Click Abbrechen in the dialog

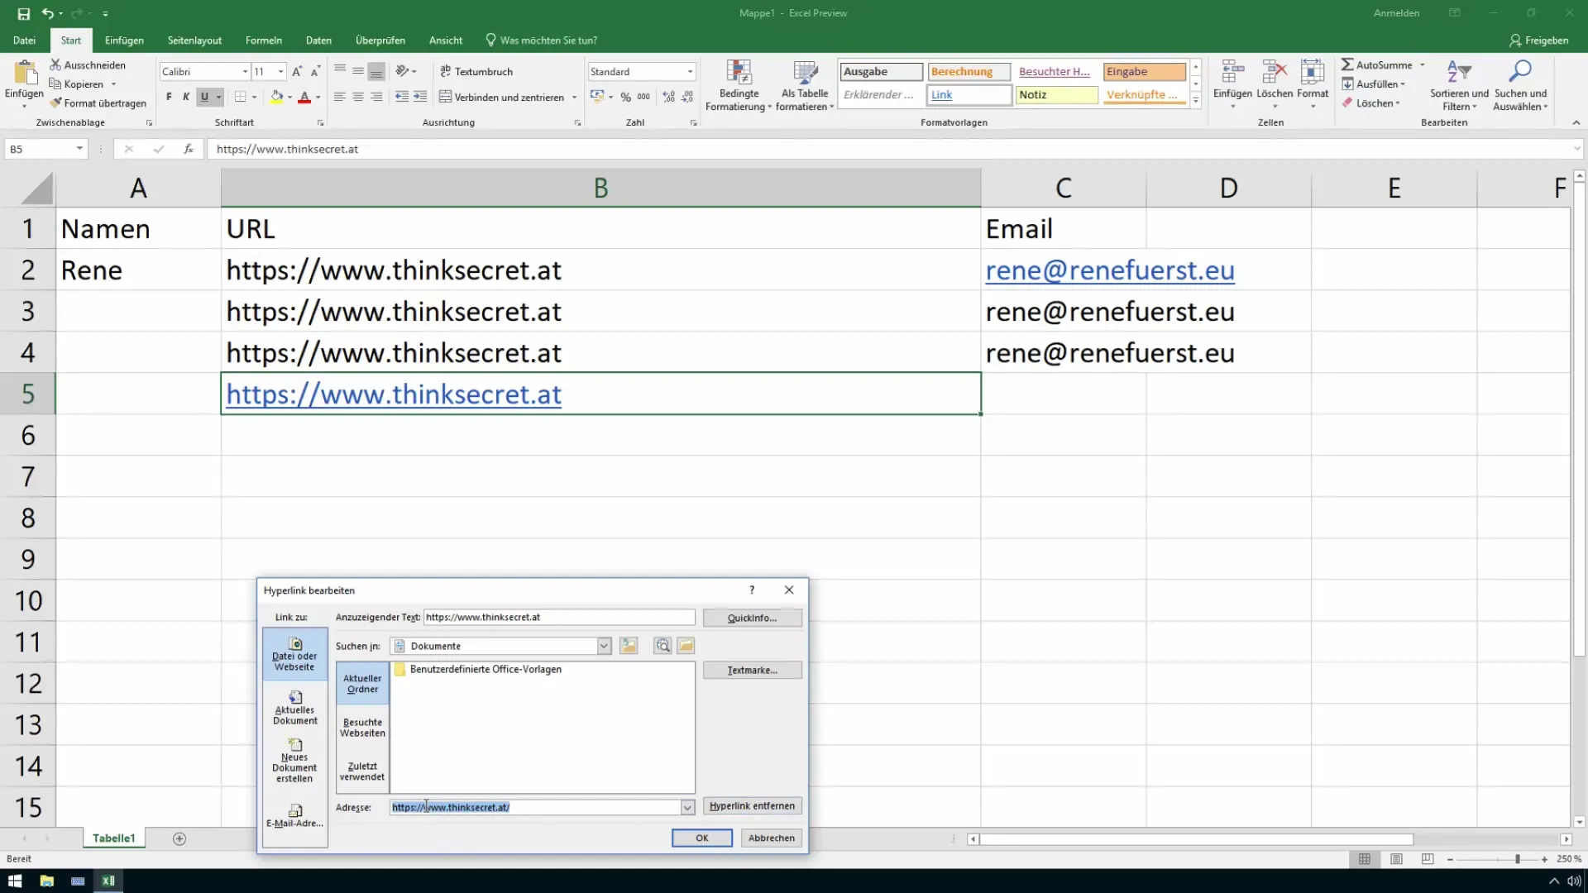point(771,838)
